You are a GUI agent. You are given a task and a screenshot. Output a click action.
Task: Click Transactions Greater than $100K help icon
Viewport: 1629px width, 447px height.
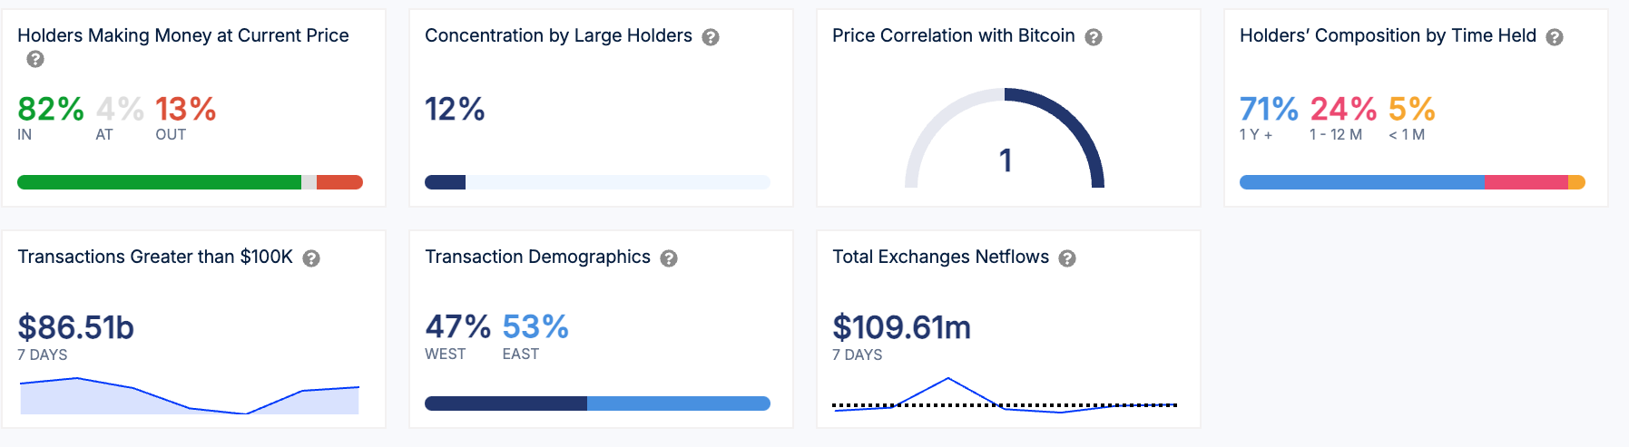click(x=311, y=258)
